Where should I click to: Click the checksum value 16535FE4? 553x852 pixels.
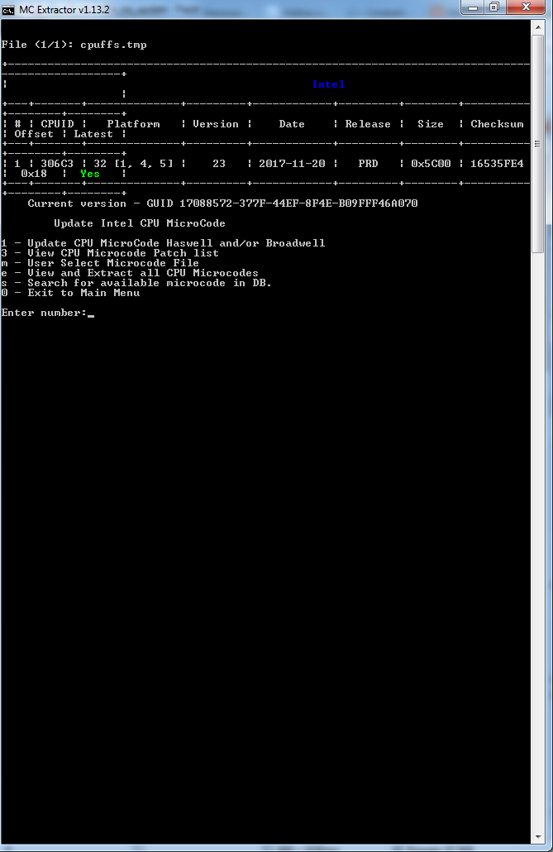497,164
